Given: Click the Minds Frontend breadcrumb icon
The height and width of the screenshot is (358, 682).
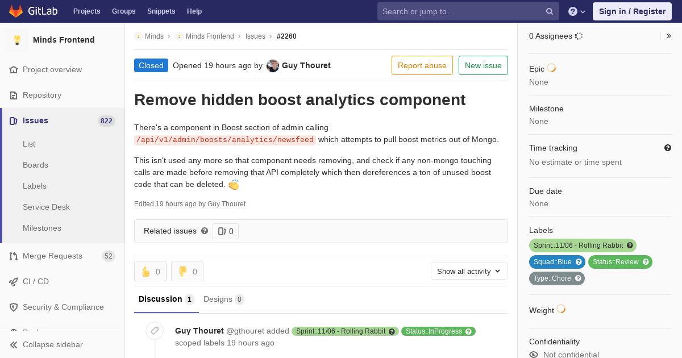Looking at the screenshot, I should (x=179, y=36).
